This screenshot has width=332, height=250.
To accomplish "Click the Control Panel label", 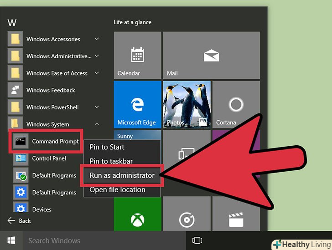I will (x=49, y=158).
